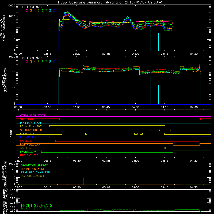Image resolution: width=214 pixels, height=214 pixels.
Task: Select dark green detector 7 in front legend
Action: pos(46,11)
